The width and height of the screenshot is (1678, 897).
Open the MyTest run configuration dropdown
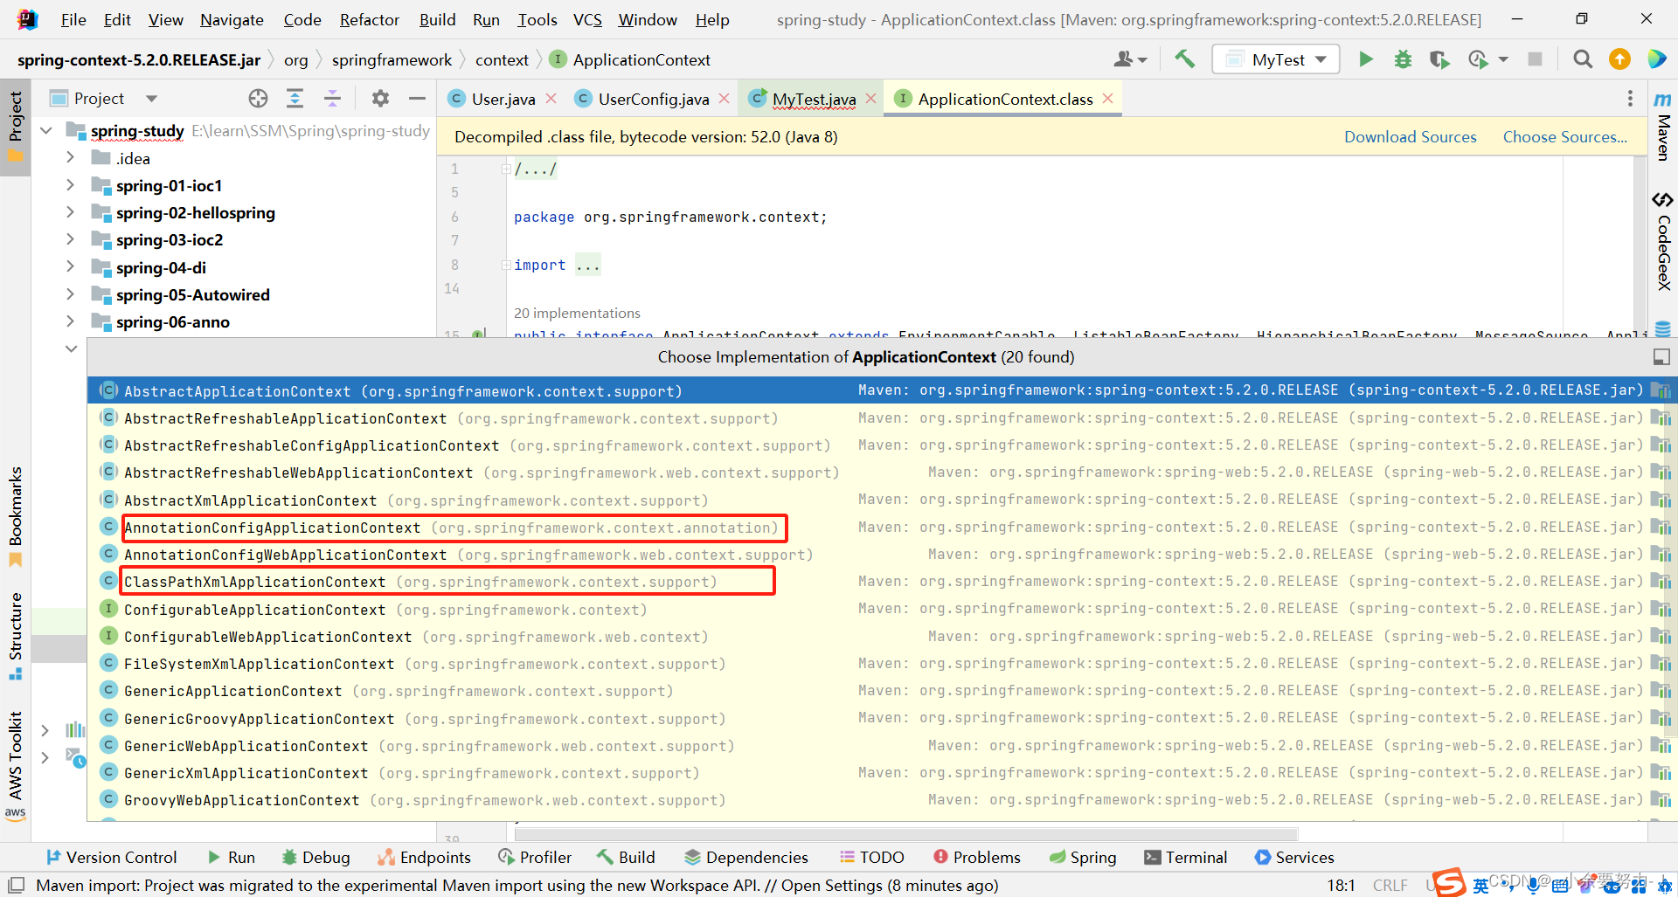click(x=1276, y=59)
